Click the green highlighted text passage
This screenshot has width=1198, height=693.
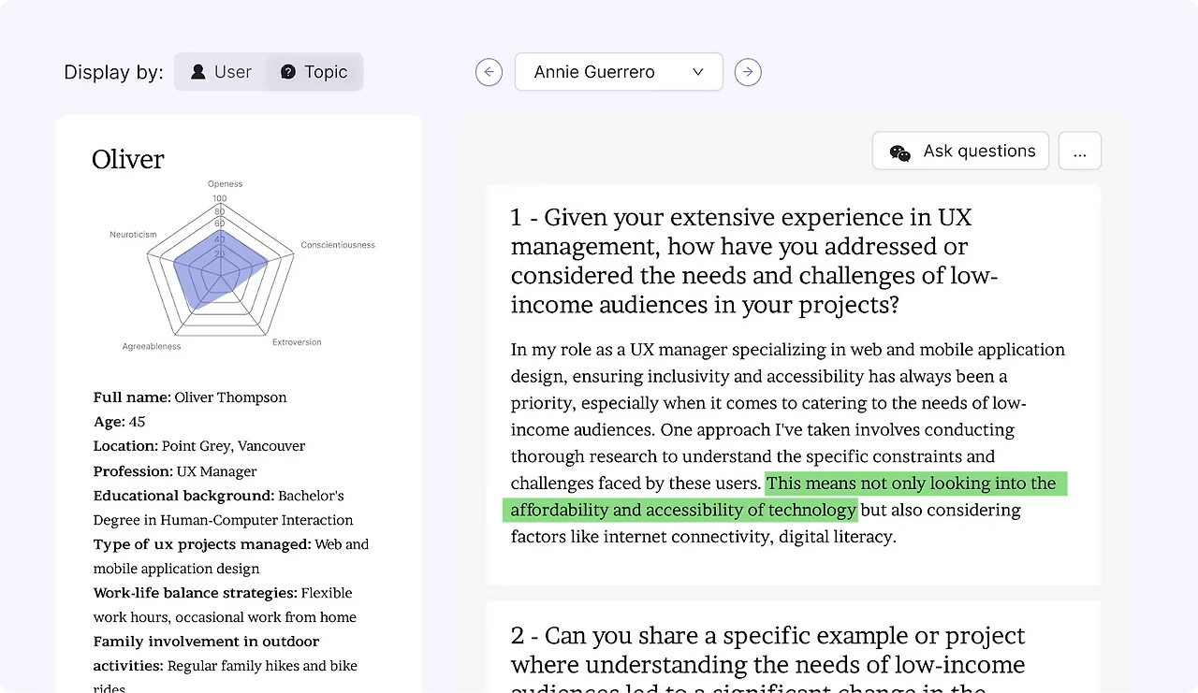[784, 497]
